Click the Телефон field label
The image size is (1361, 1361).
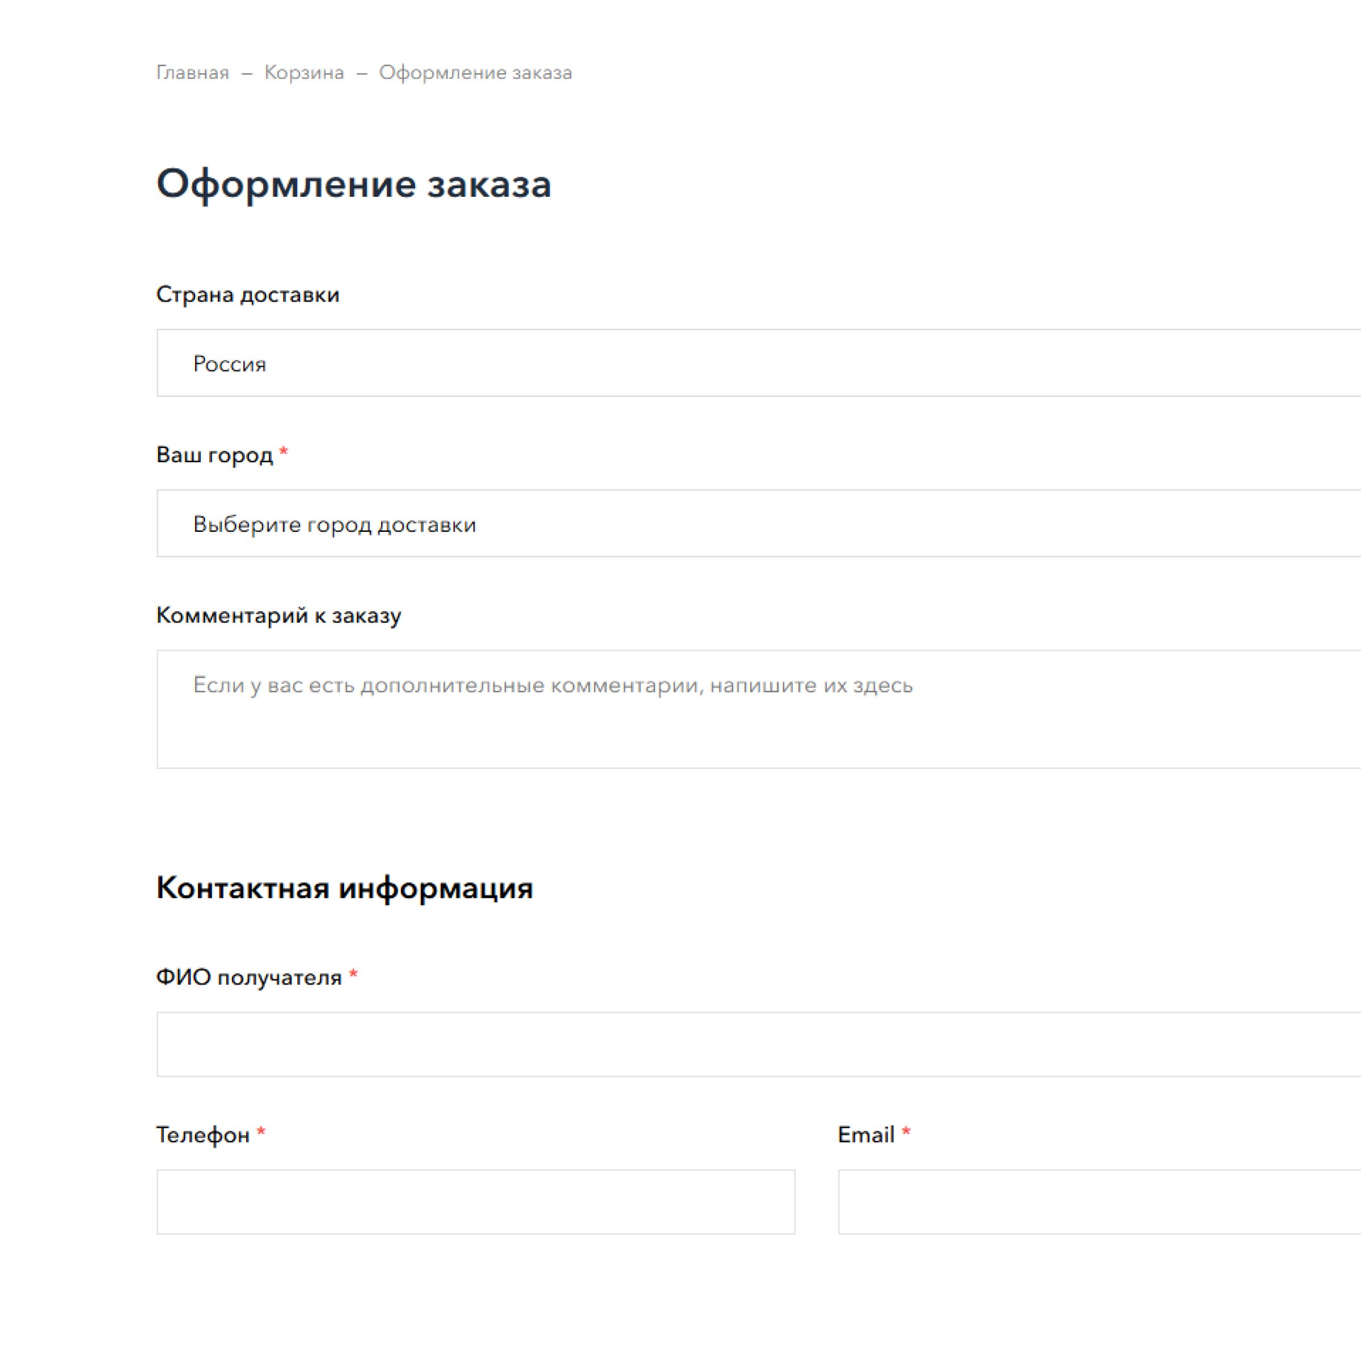click(202, 1135)
